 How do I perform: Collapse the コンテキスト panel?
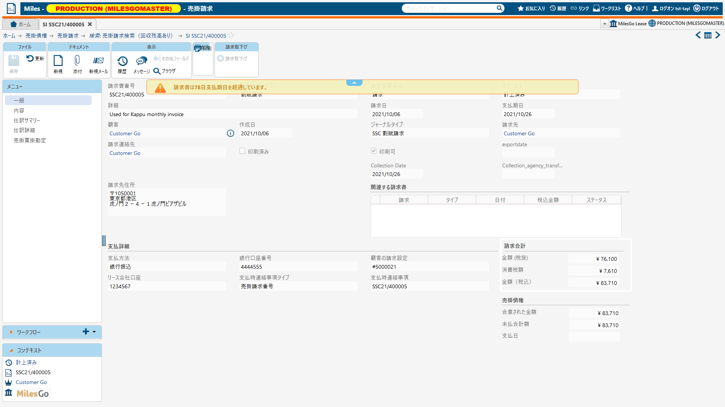pos(11,350)
